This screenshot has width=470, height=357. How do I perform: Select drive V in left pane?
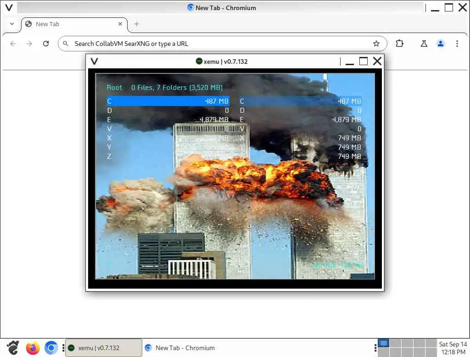(168, 129)
